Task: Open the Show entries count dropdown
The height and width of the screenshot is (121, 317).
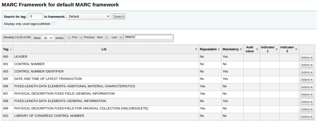Action: 48,38
